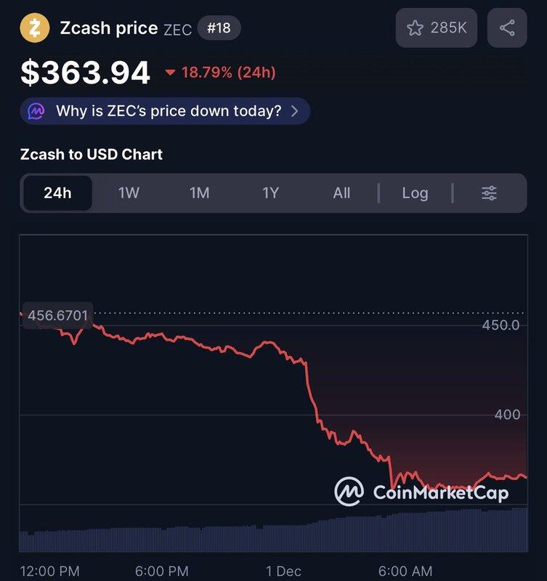Image resolution: width=547 pixels, height=581 pixels.
Task: Add Zcash to watchlist via star
Action: (415, 28)
